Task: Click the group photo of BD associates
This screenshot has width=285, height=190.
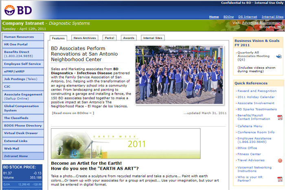Action: point(179,74)
